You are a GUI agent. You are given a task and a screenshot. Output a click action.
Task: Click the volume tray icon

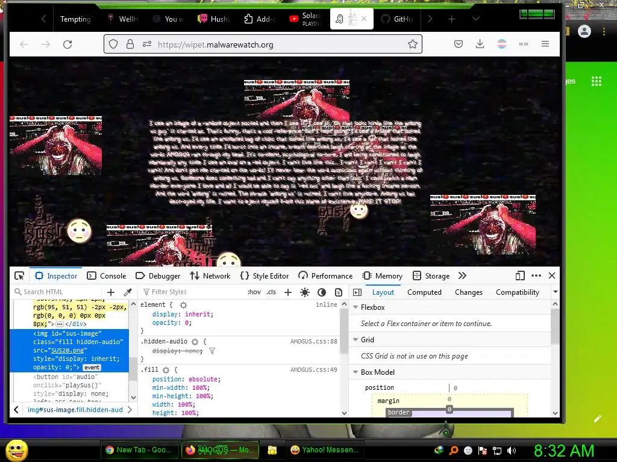point(512,451)
